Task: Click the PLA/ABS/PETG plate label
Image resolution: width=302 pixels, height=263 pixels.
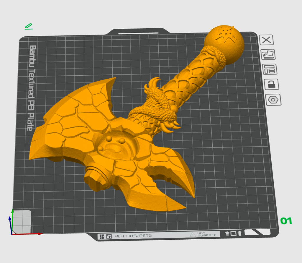Action: click(133, 236)
